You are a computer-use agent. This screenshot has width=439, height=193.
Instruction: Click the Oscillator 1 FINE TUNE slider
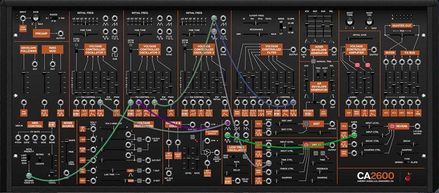[x=85, y=35]
